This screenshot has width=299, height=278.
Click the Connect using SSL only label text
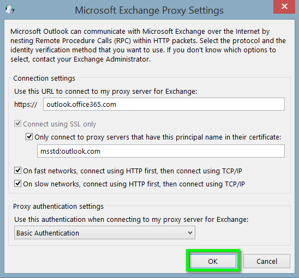click(59, 124)
